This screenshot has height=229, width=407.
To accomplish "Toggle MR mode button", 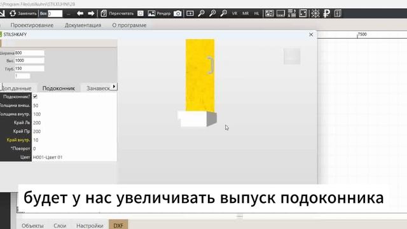I will 245,13.
